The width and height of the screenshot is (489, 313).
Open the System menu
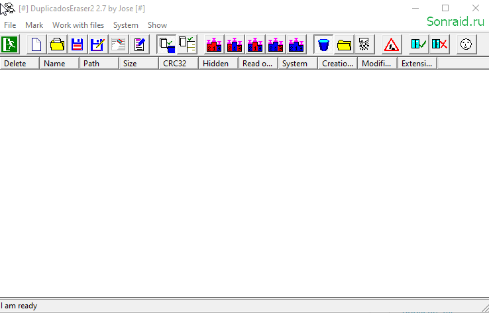126,25
